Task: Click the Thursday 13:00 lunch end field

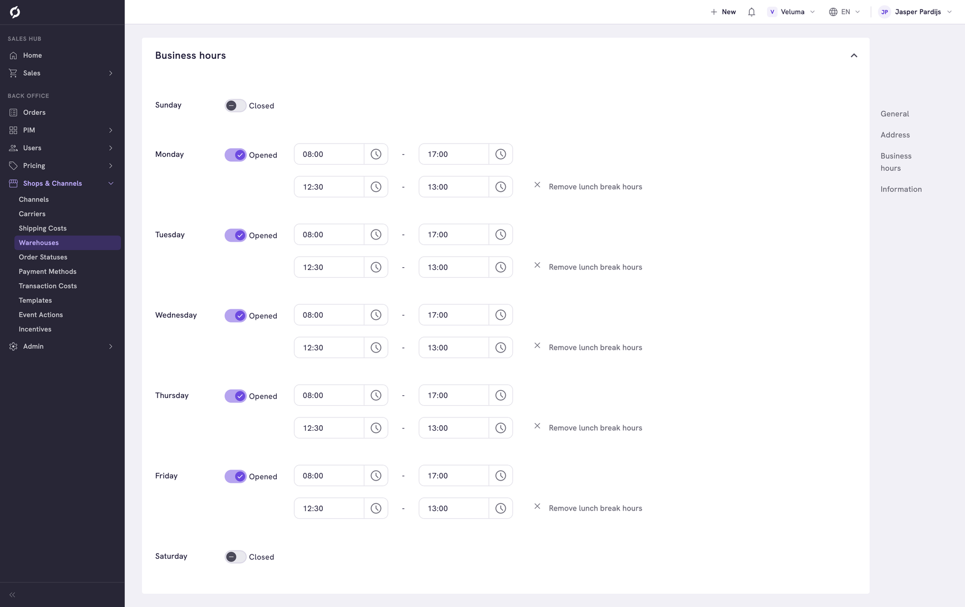Action: (x=454, y=428)
